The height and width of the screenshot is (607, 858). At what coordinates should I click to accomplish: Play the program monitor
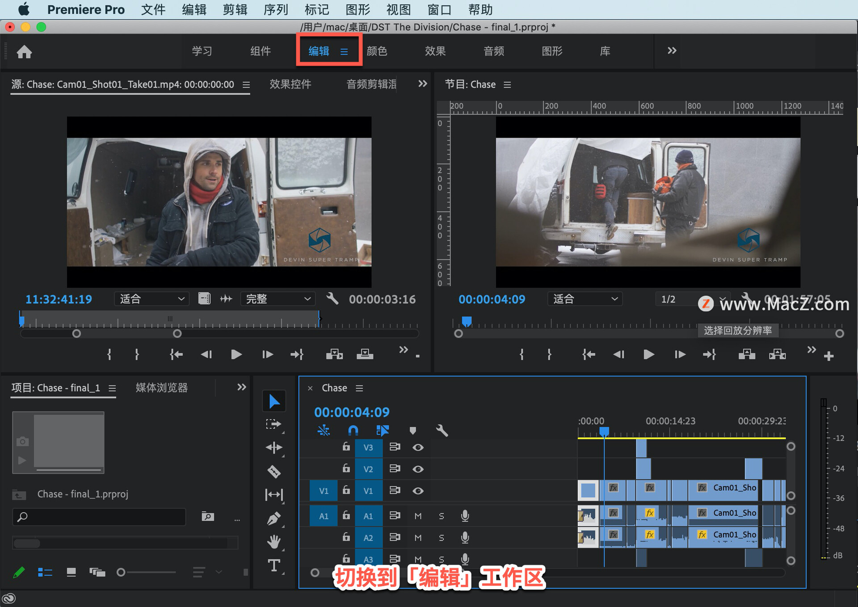[x=648, y=355]
